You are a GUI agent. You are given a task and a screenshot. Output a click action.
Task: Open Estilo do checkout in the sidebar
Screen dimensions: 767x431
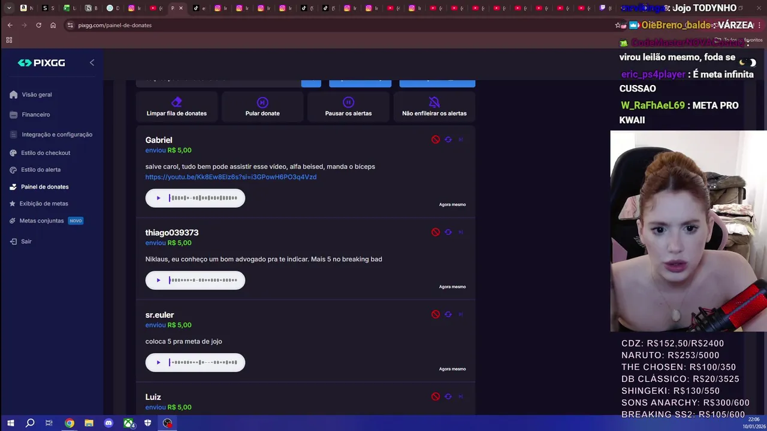40,153
